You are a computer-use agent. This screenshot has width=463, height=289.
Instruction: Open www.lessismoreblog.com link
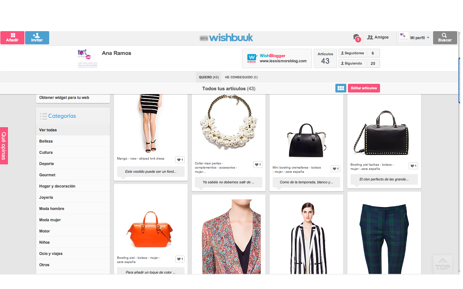283,61
